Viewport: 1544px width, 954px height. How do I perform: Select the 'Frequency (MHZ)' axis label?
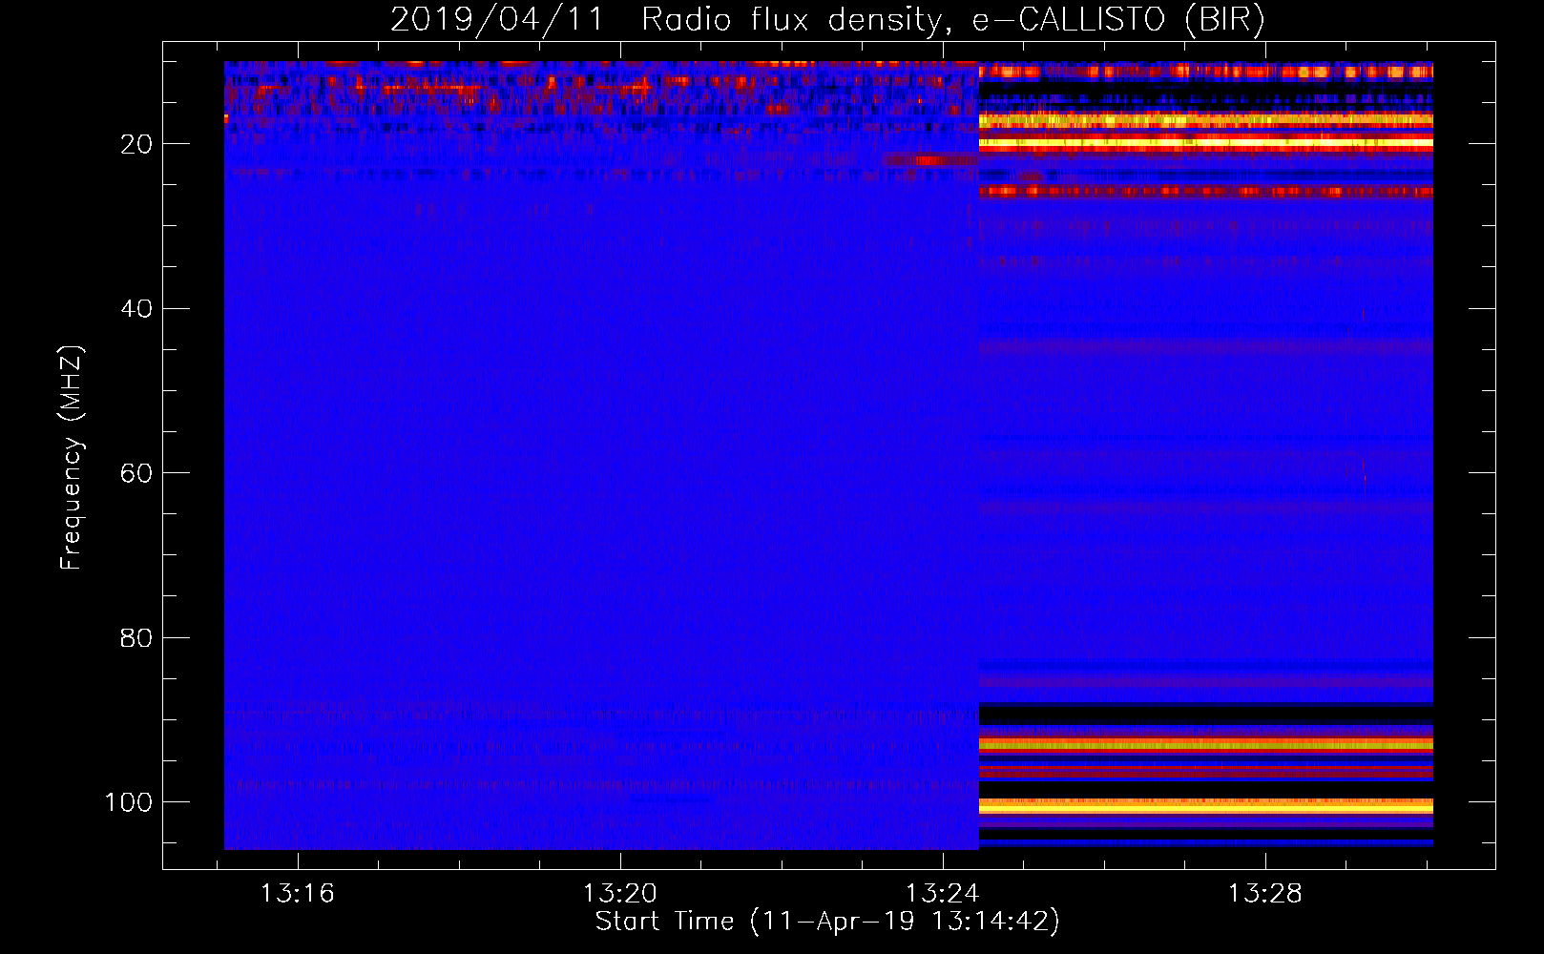click(72, 457)
